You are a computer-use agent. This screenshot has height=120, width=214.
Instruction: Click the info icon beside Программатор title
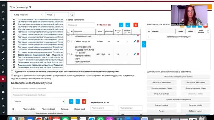coord(30,7)
